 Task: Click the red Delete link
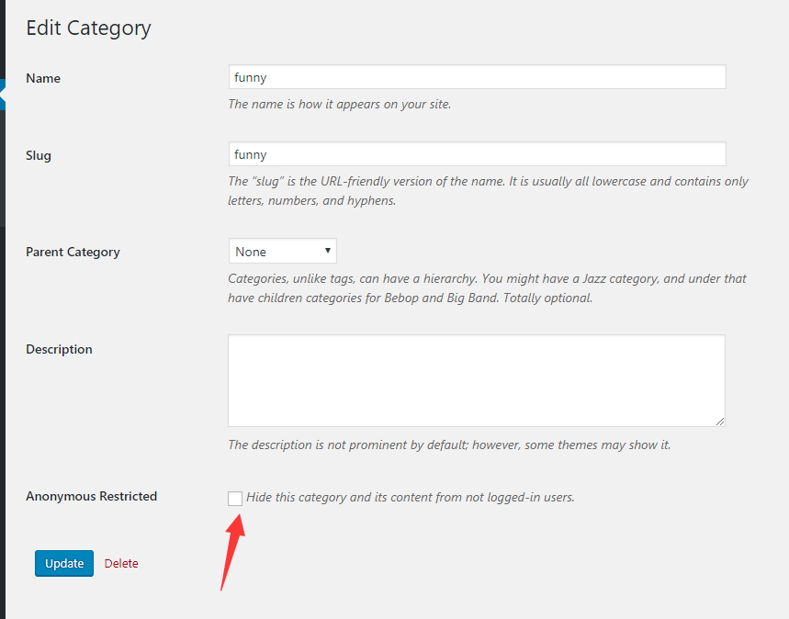tap(120, 563)
